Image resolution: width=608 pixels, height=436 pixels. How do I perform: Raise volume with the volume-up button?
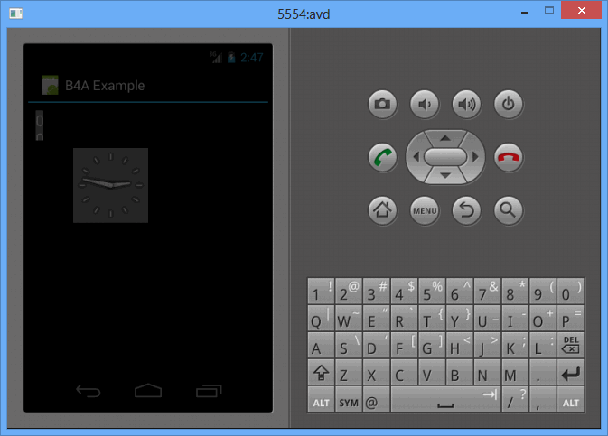point(466,104)
